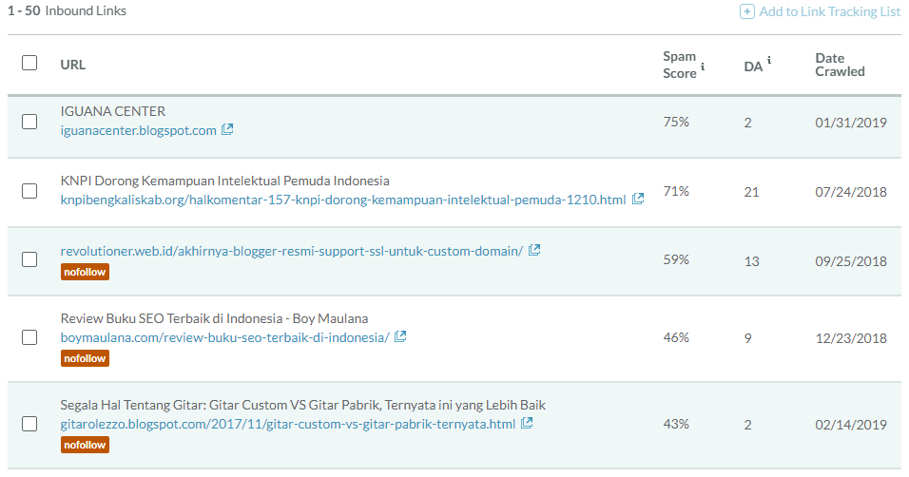The height and width of the screenshot is (477, 909).
Task: Tick the Review Buku SEO row checkbox
Action: [29, 337]
